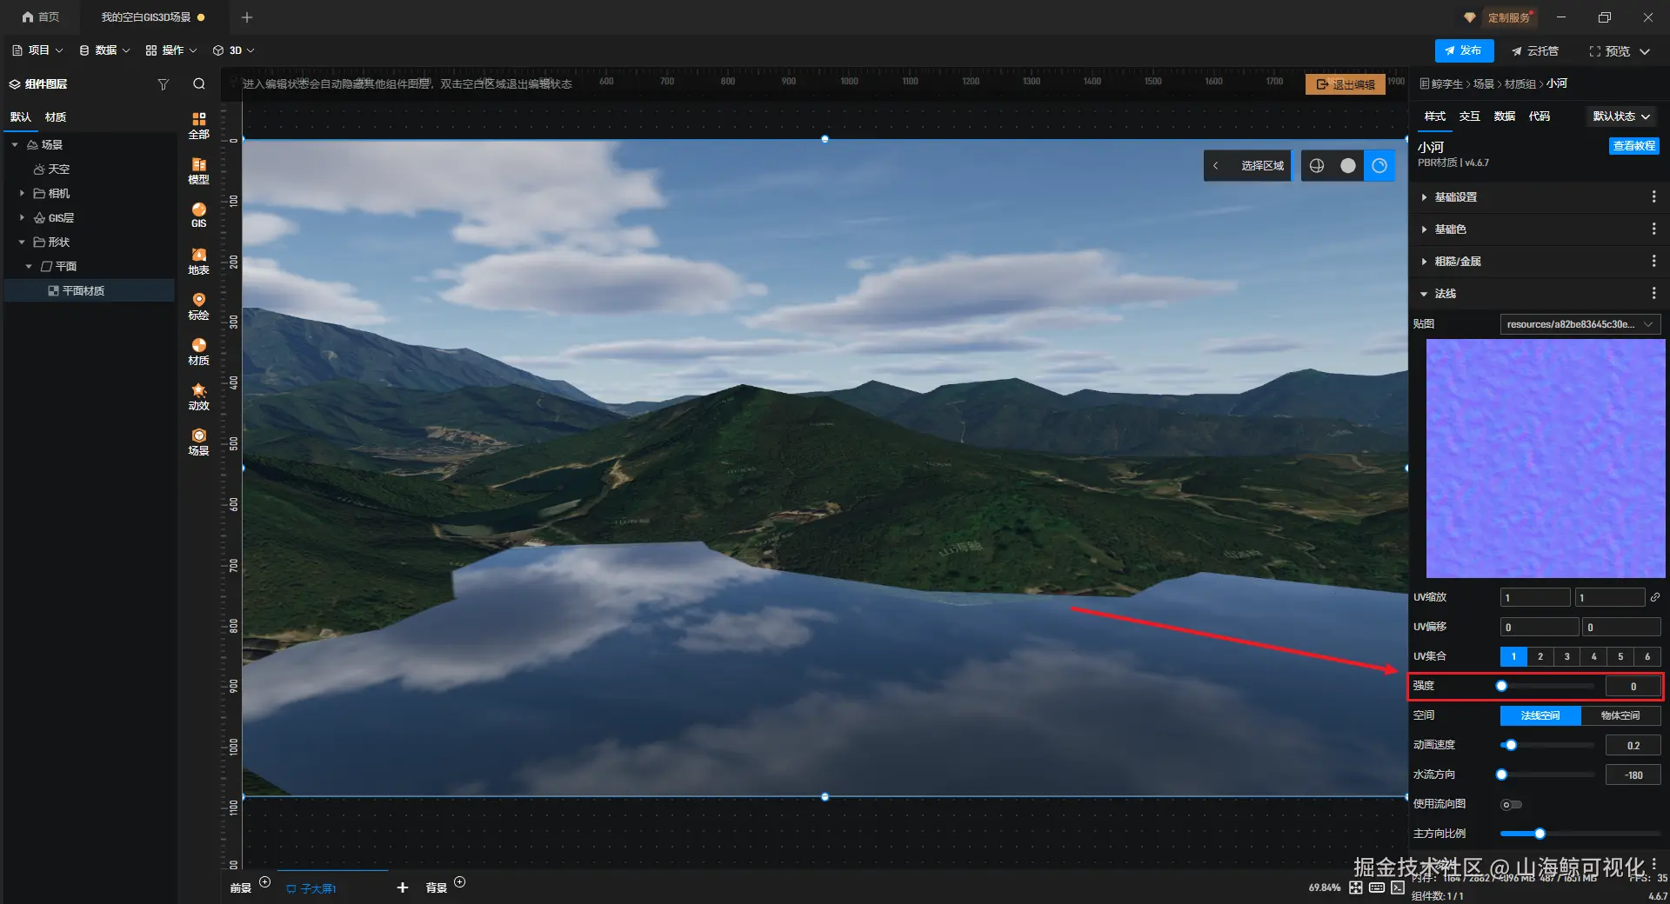Select the solid sphere view mode icon
This screenshot has width=1670, height=904.
click(1348, 165)
